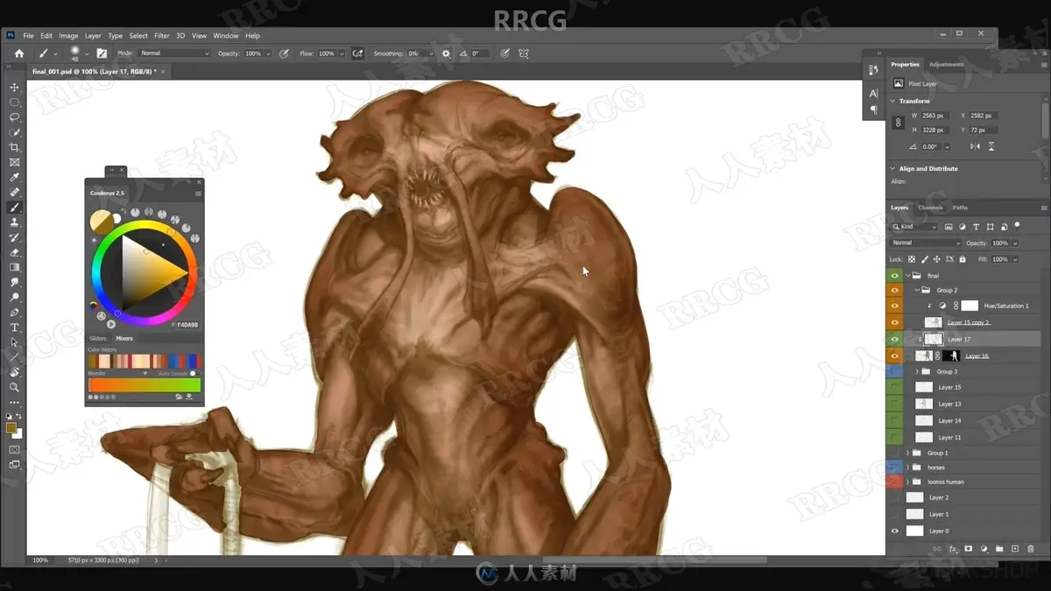Open the Window menu
1051x591 pixels.
pos(225,36)
